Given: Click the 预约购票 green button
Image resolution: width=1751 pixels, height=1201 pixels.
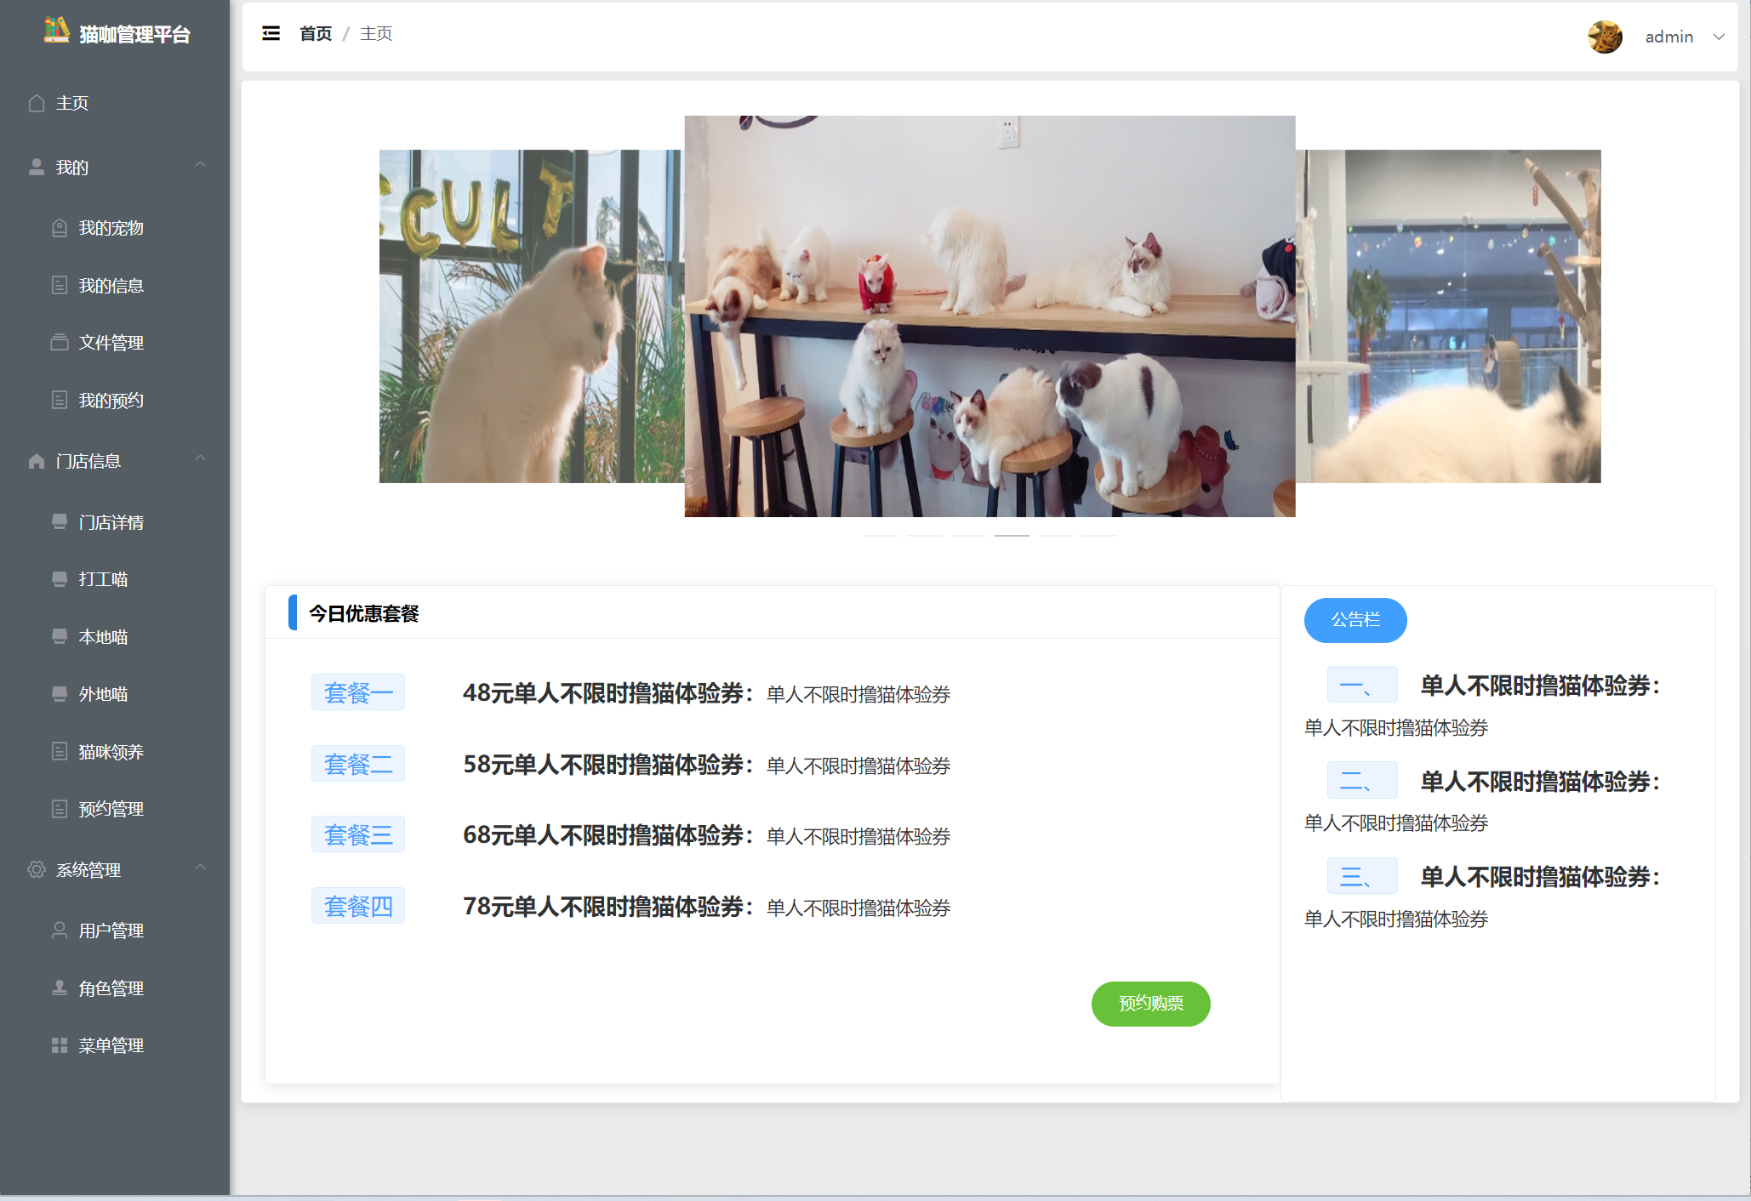Looking at the screenshot, I should (x=1150, y=1004).
